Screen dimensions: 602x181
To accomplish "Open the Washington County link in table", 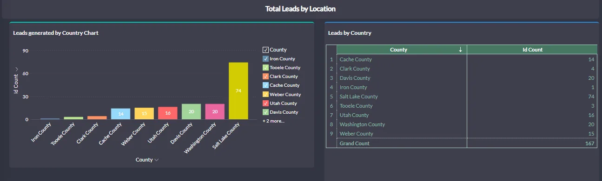I will (x=362, y=124).
